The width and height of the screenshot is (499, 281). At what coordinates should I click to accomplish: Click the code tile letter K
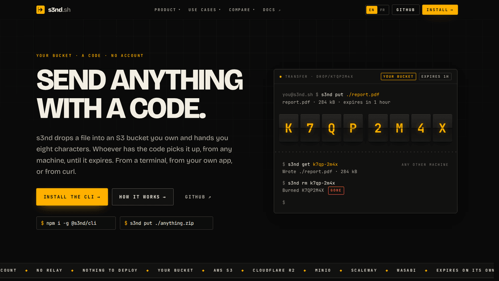tap(289, 128)
